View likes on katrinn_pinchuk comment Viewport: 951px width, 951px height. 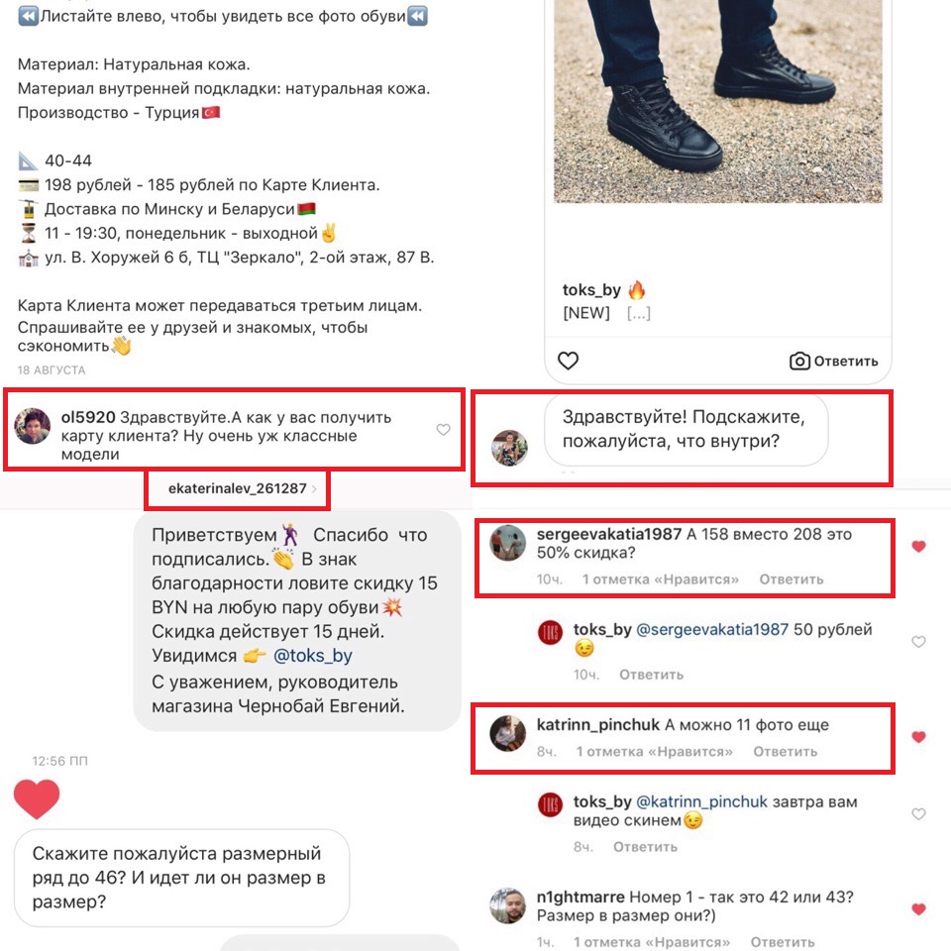pos(654,752)
